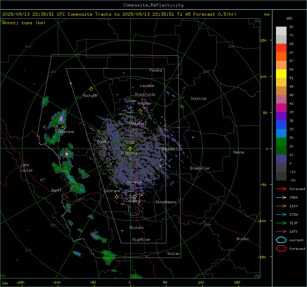Click the HighRiver city label
Image resolution: width=307 pixels, height=287 pixels.
tap(142, 240)
